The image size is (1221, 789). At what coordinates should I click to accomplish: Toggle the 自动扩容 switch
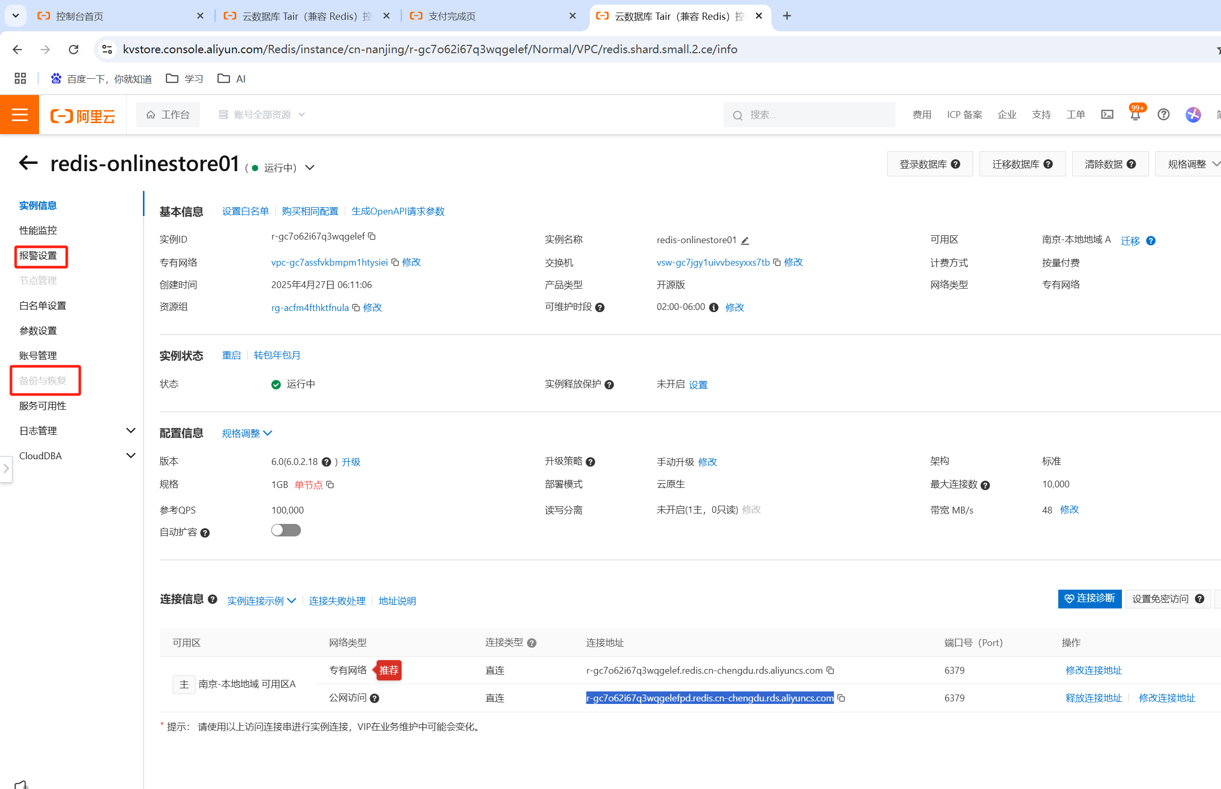pos(286,531)
